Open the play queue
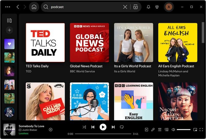Screen dimensions: 206x139 click(x=160, y=130)
